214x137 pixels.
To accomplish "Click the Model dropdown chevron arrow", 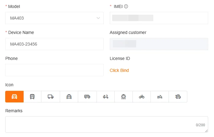I will [x=98, y=18].
